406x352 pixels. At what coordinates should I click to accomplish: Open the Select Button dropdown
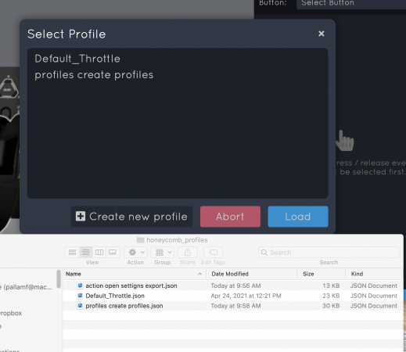[351, 4]
